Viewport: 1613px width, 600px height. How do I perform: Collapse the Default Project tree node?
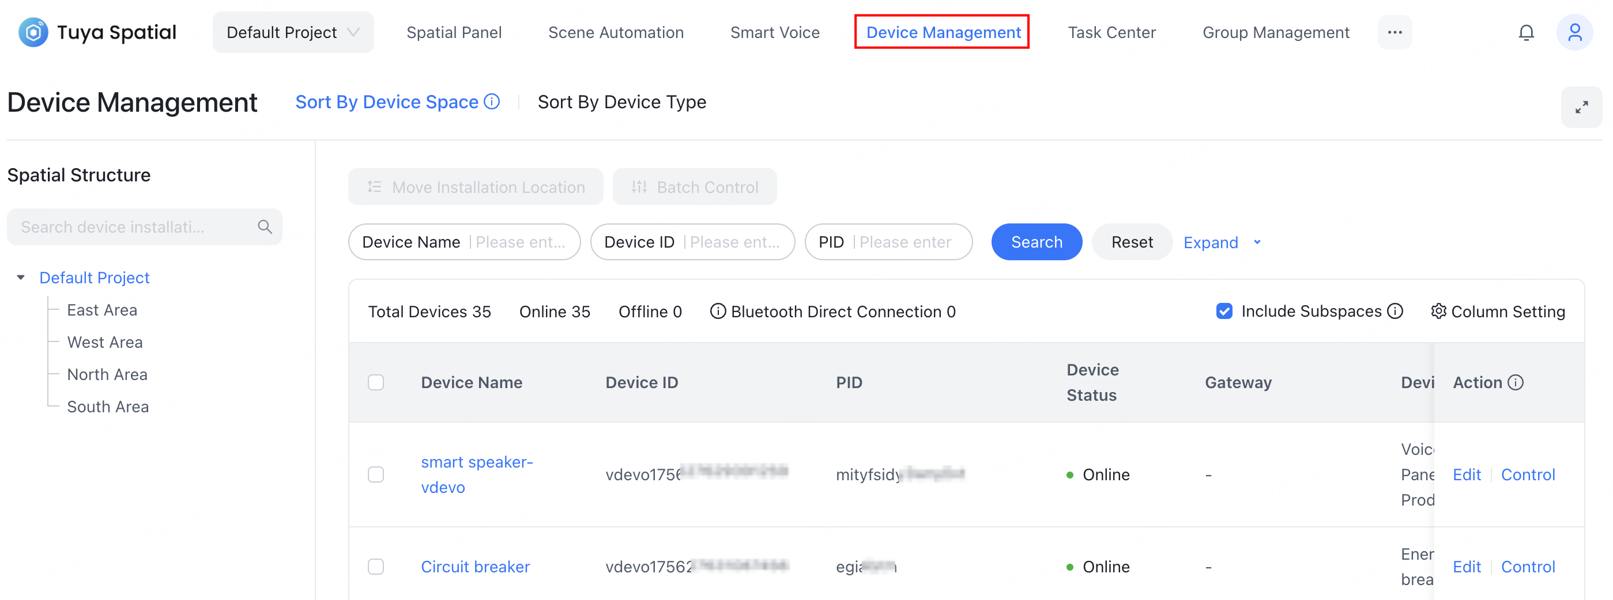coord(21,278)
